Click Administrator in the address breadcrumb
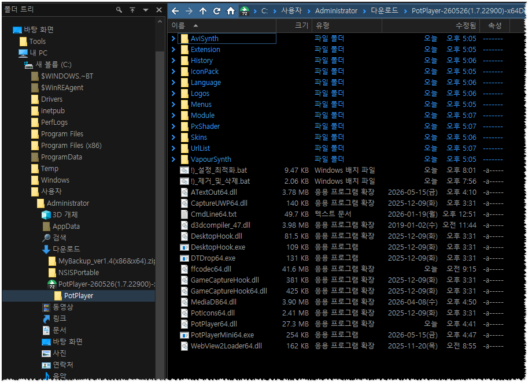 coord(336,11)
